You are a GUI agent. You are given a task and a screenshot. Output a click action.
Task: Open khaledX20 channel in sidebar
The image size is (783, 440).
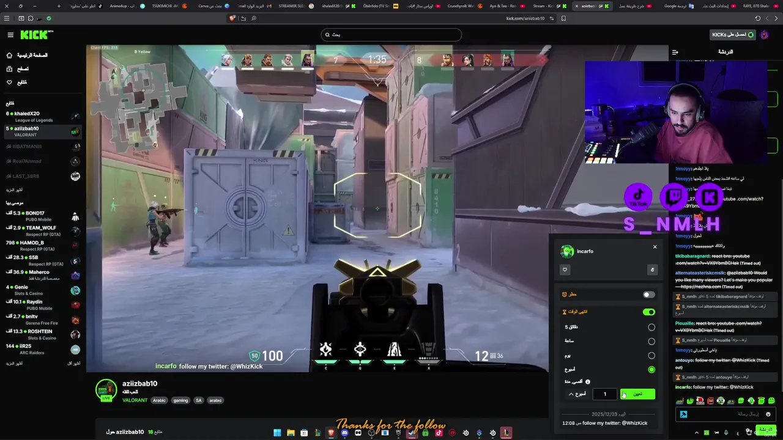42,116
